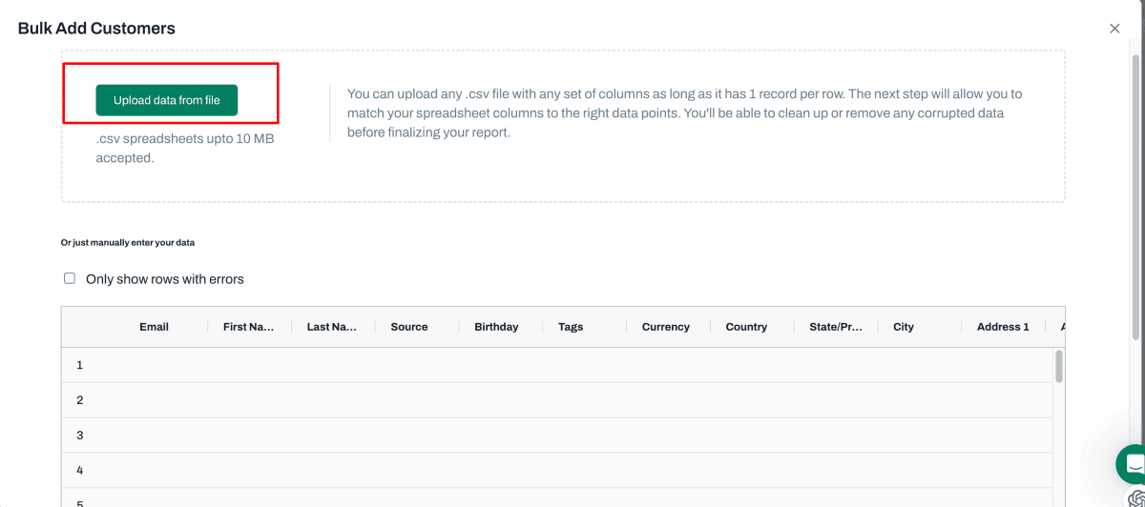Enable Only show rows with errors
Image resolution: width=1145 pixels, height=507 pixels.
pyautogui.click(x=70, y=278)
